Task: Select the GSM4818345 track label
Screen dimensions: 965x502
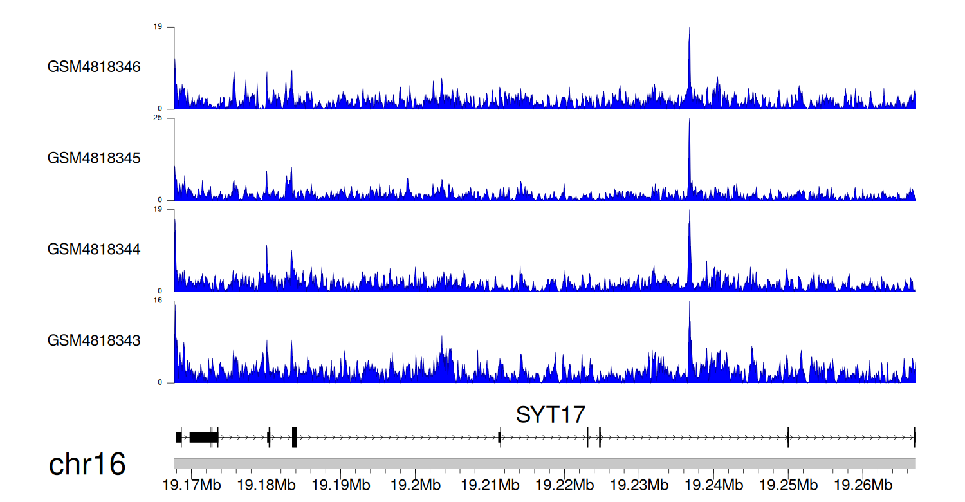Action: pos(94,158)
